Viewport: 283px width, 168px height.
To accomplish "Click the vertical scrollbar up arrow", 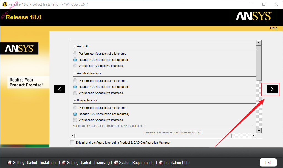I will tap(259, 43).
